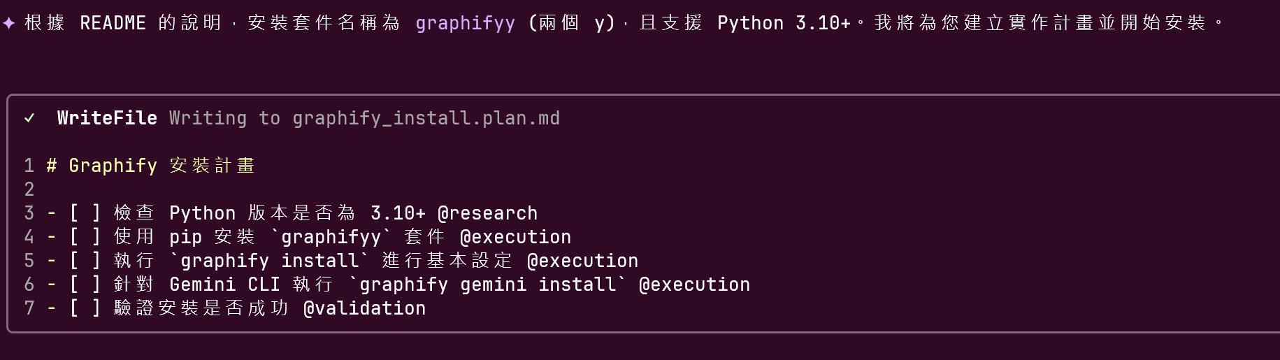Click the @validation tag
The image size is (1280, 360).
pyautogui.click(x=364, y=308)
